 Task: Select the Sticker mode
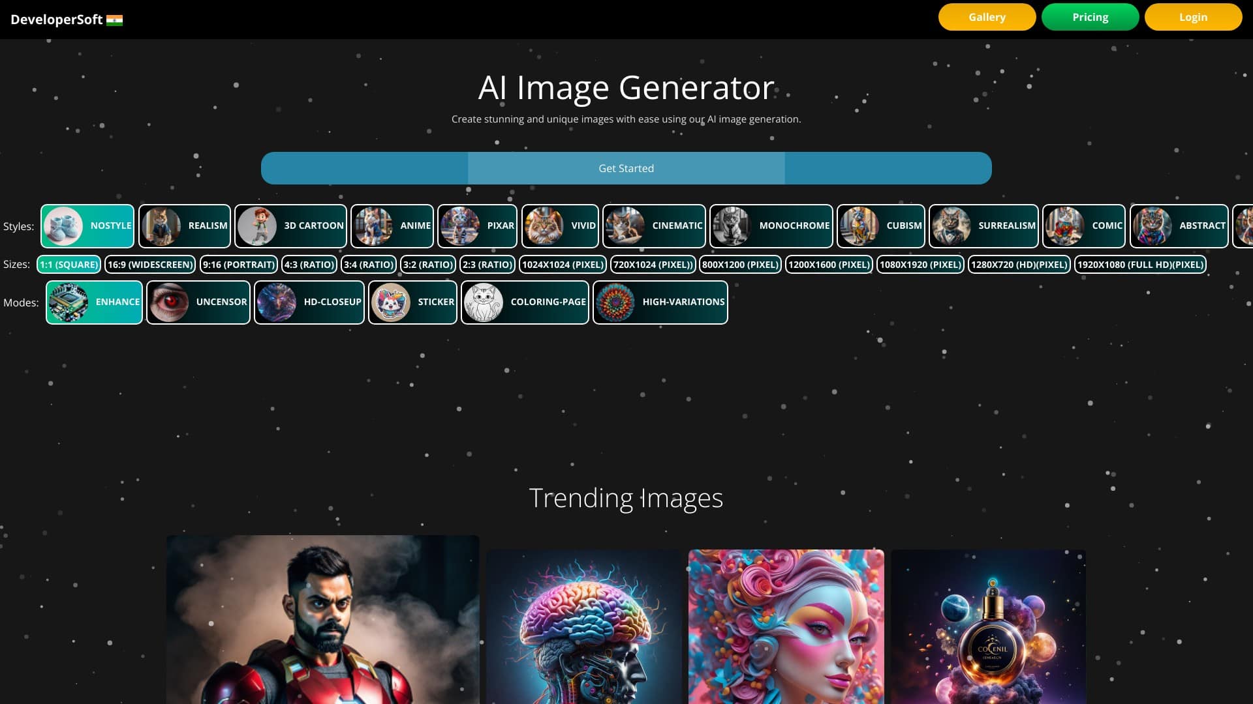point(412,302)
